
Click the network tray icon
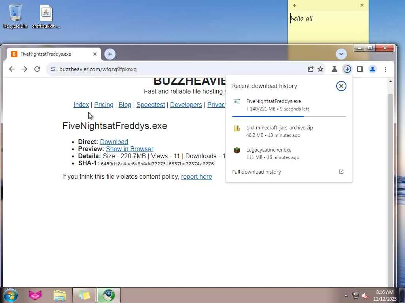pyautogui.click(x=356, y=296)
